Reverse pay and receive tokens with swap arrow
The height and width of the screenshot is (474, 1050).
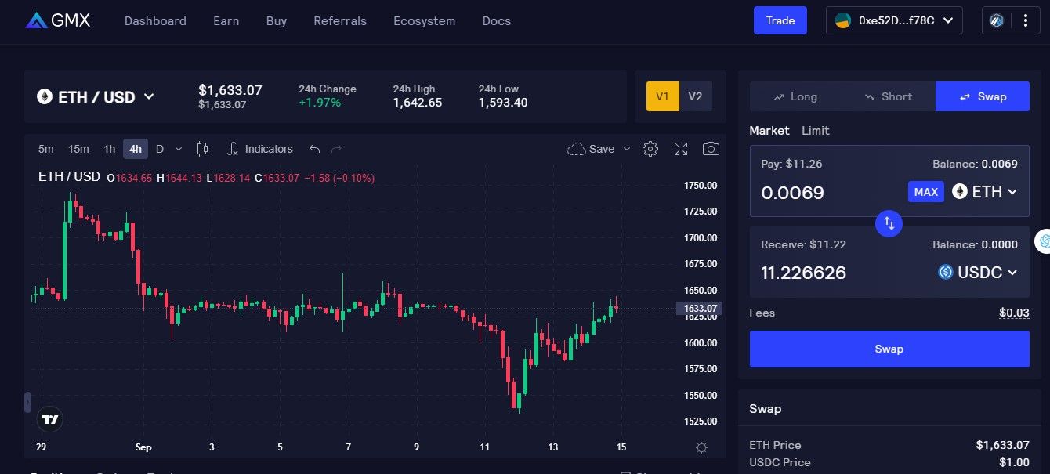(x=889, y=223)
